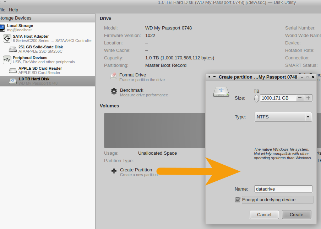Click the Name field containing datadrive
The height and width of the screenshot is (229, 321).
pos(283,189)
